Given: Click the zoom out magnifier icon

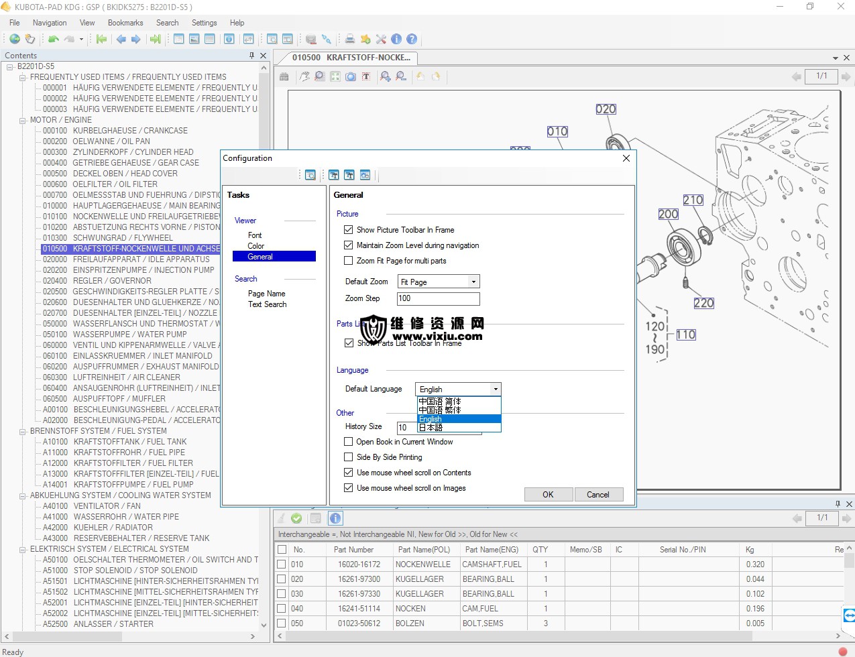Looking at the screenshot, I should click(x=400, y=76).
